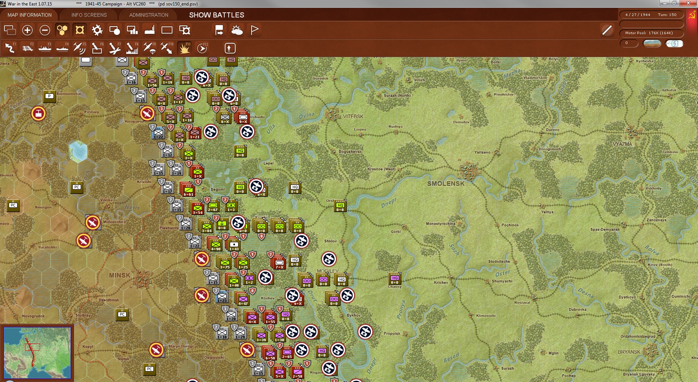
Task: Toggle the hex grid display button
Action: point(62,30)
